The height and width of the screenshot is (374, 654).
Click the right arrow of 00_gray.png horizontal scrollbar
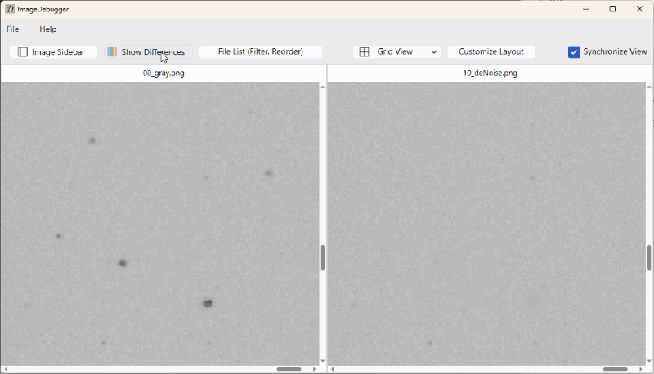click(x=315, y=369)
